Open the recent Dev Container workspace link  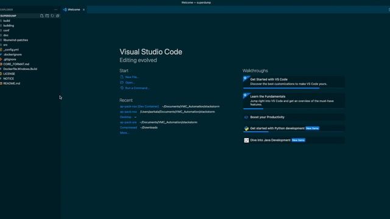[x=139, y=106]
